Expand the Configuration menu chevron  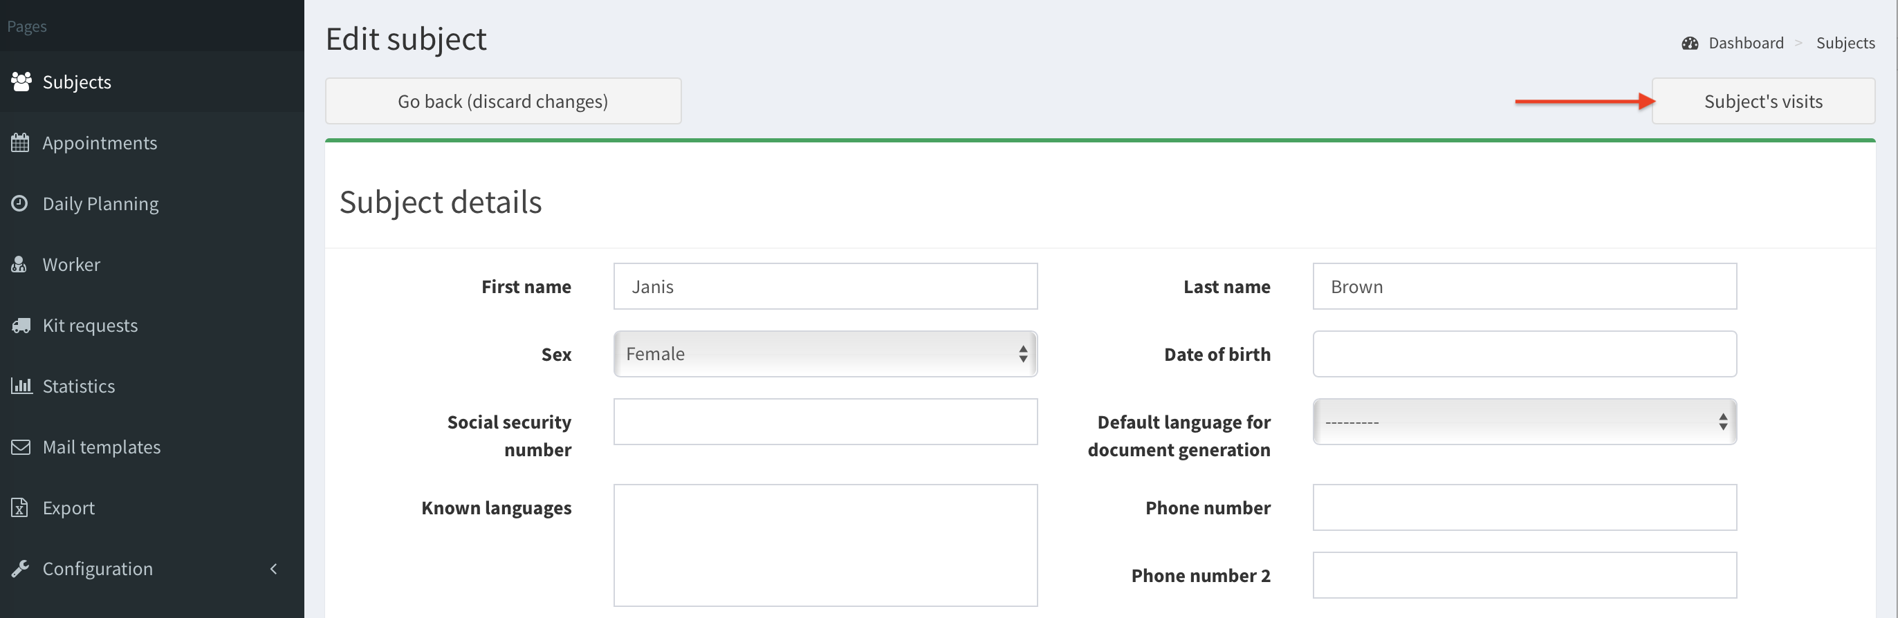click(x=273, y=569)
